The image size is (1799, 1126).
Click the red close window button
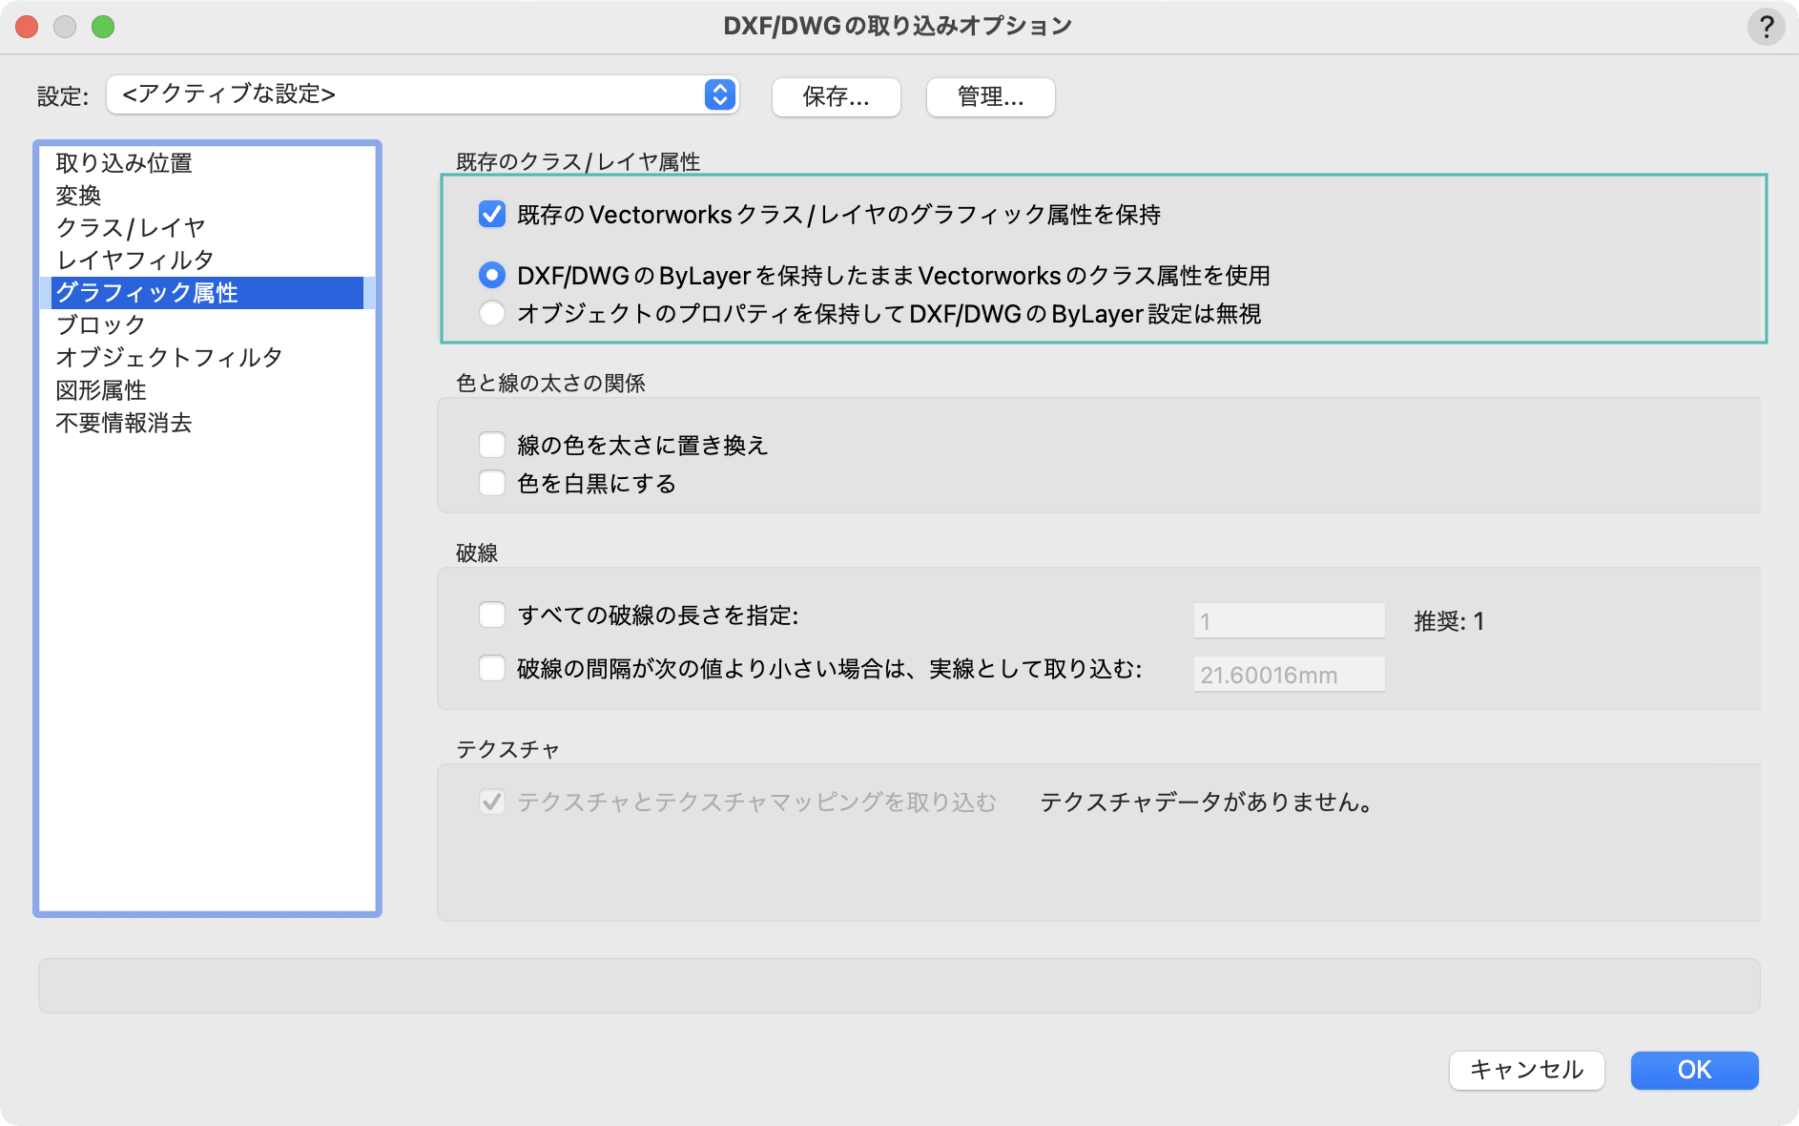click(28, 27)
